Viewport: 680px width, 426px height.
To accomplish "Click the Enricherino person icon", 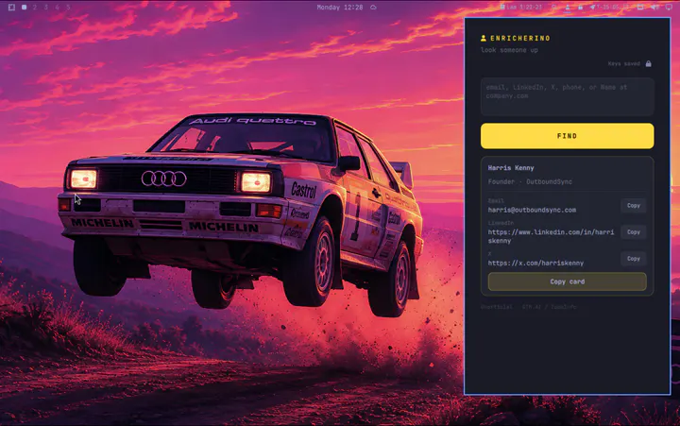I will tap(484, 38).
